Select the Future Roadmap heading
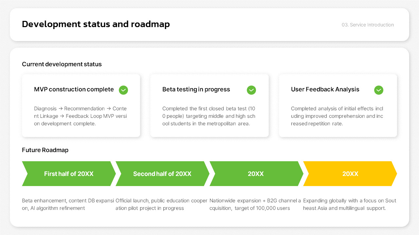Screen dimensions: 419x235 click(45, 150)
